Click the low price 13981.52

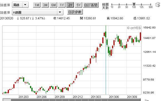click(143, 18)
